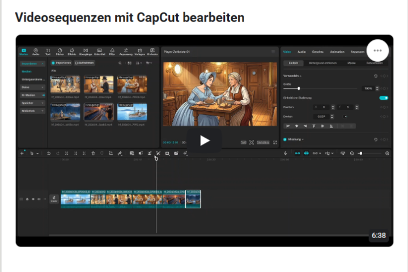Click the Größe percentage stepper arrows
Viewport: 408px width, 272px height.
377,88
